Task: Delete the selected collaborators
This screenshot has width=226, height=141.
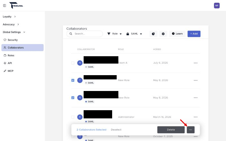Action: click(x=171, y=130)
